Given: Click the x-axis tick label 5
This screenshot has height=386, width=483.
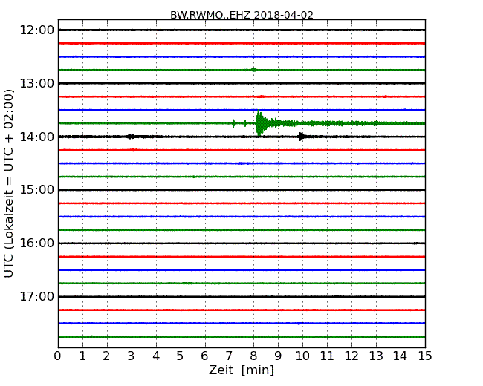Looking at the screenshot, I should [x=181, y=356].
